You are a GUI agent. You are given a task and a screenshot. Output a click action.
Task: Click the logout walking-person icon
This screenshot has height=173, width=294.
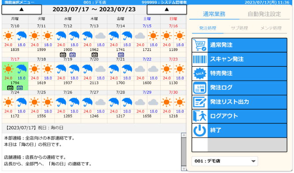tap(200, 116)
